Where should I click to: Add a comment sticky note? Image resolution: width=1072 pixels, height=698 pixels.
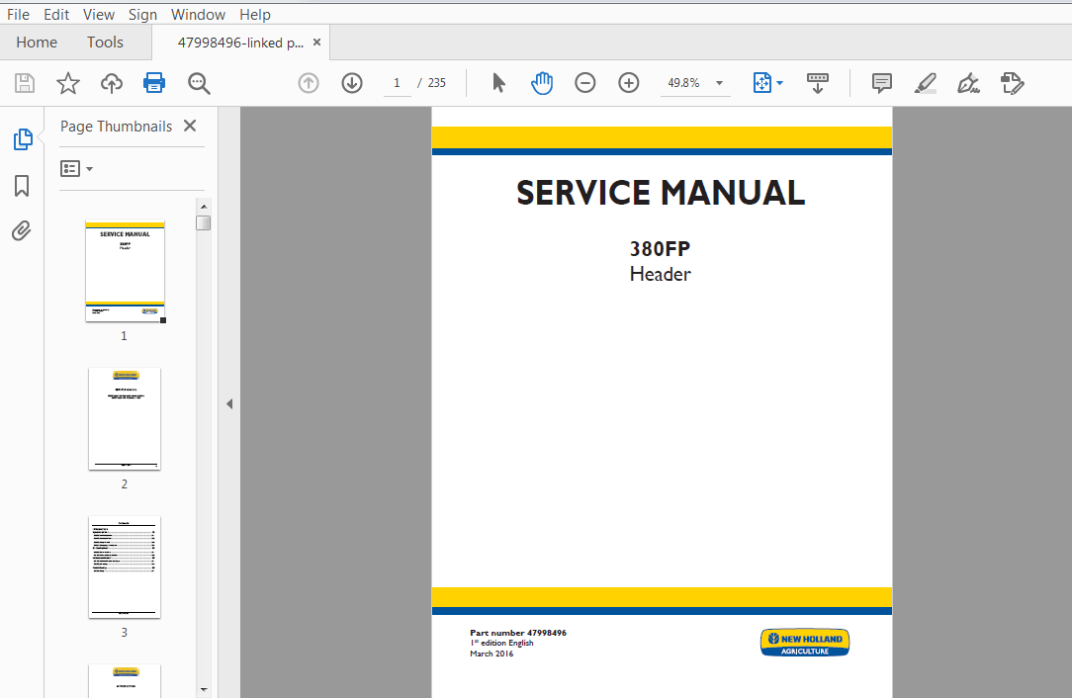[x=882, y=83]
